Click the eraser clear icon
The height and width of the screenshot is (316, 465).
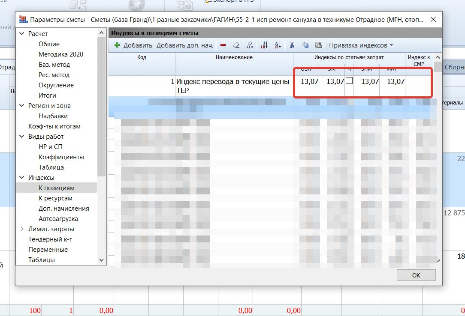click(x=236, y=45)
